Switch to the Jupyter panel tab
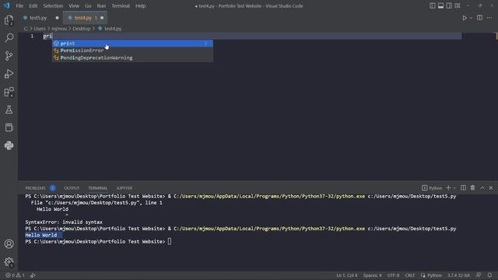This screenshot has height=280, width=498. (x=124, y=188)
